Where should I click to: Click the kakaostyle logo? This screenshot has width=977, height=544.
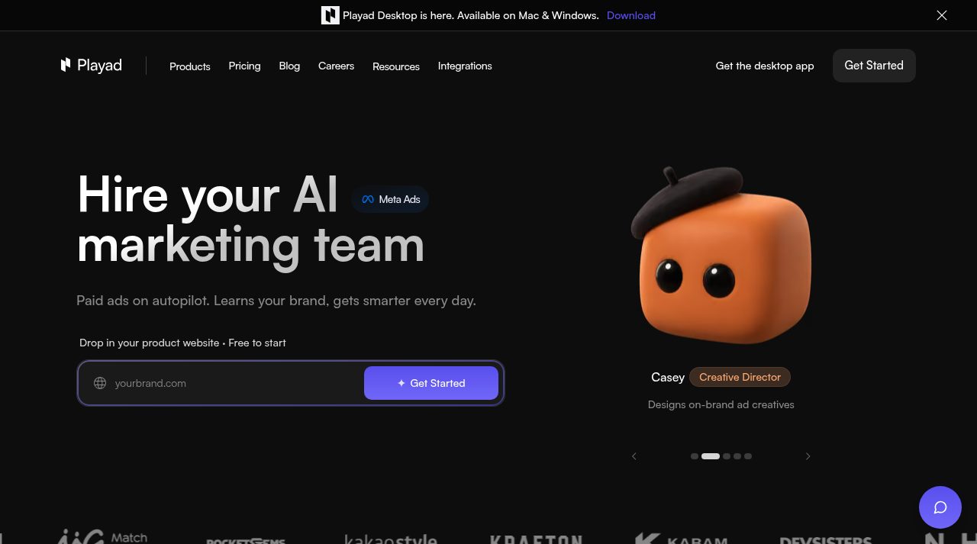[390, 539]
